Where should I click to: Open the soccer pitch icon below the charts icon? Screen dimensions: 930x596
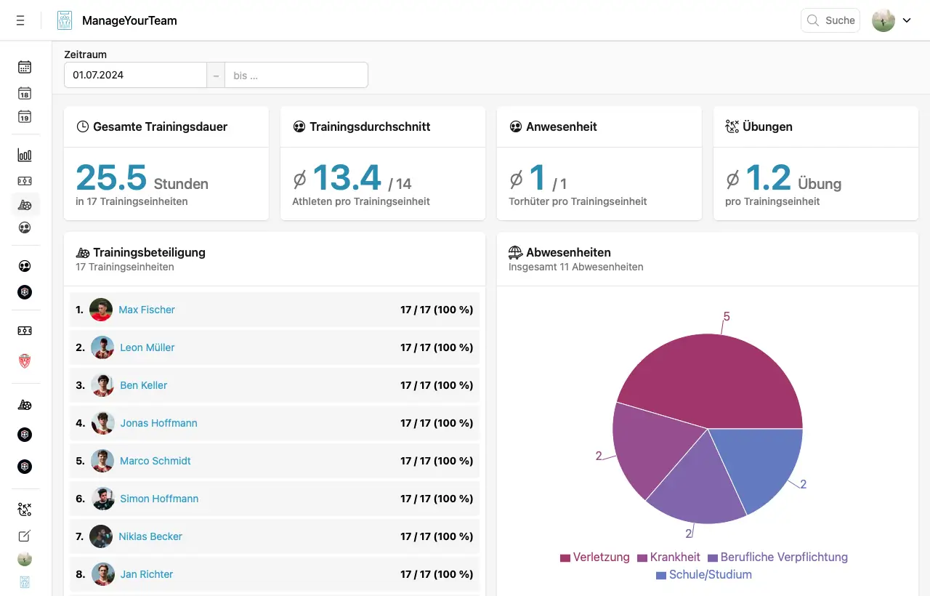[24, 181]
